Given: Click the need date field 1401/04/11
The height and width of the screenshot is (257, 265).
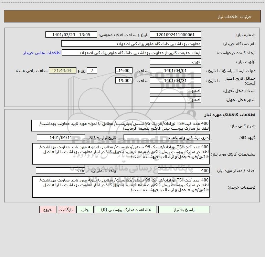Looking at the screenshot, I should pyautogui.click(x=61, y=137).
